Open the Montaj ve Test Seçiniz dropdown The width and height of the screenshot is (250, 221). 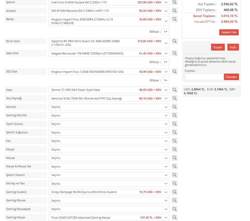109,184
